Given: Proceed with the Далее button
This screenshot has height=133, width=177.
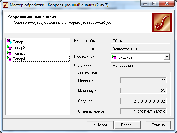Looking at the screenshot, I should click(x=127, y=125).
